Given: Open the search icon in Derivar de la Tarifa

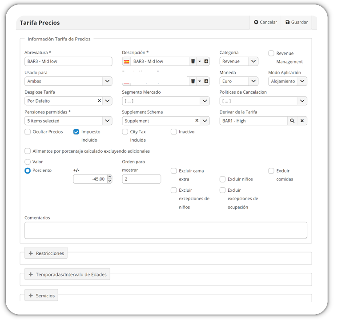Looking at the screenshot, I should tap(292, 121).
